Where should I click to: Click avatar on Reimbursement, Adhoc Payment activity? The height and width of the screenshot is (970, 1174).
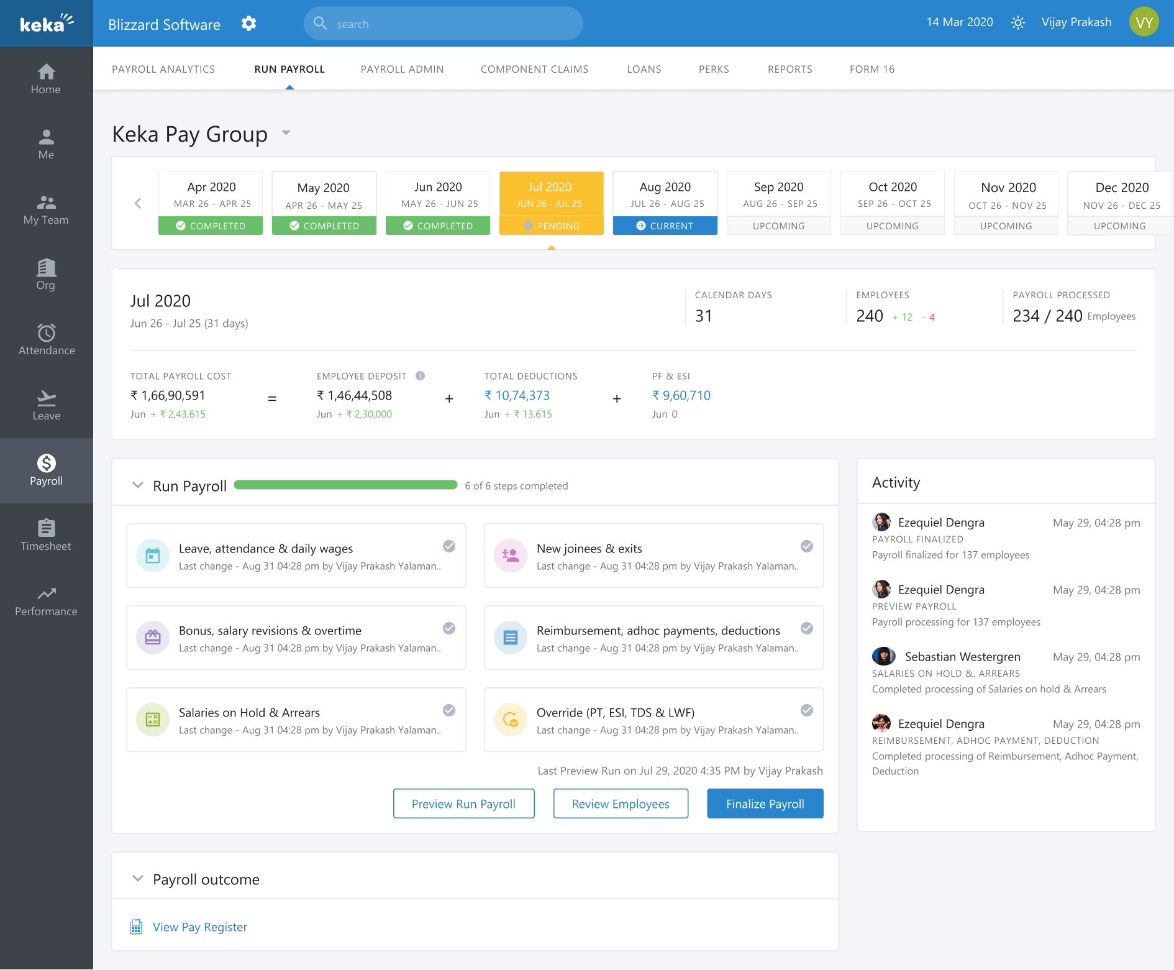coord(881,723)
